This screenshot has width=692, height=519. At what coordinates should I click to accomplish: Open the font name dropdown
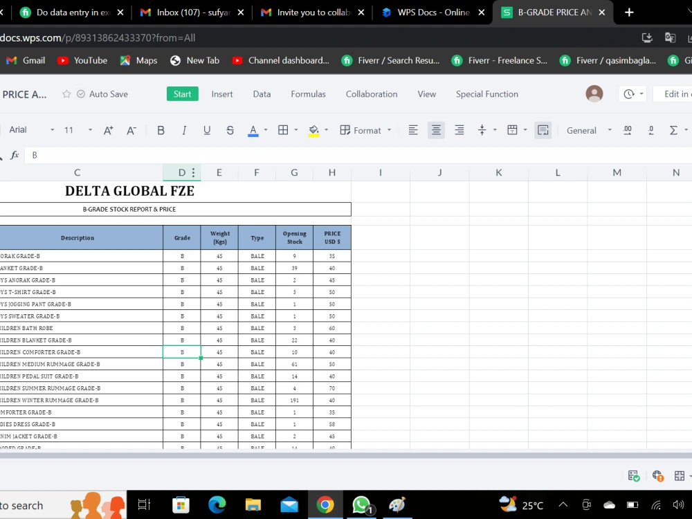[51, 129]
